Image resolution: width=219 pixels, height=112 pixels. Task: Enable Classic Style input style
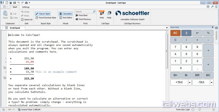pos(43,14)
